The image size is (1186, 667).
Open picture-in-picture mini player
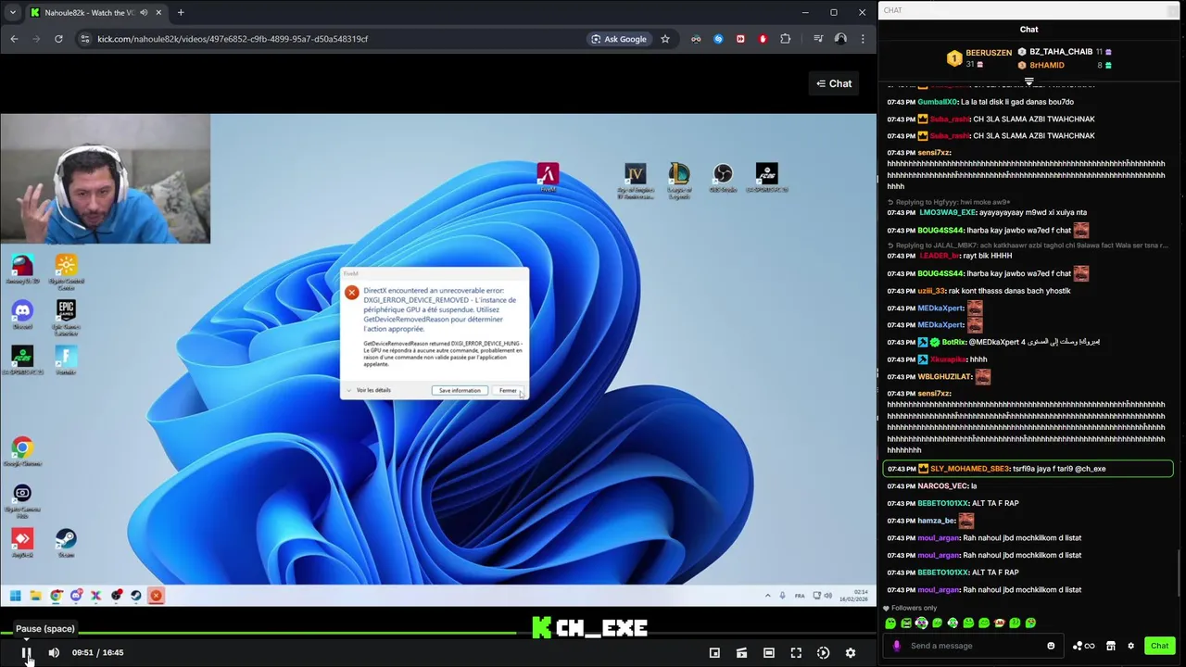714,653
